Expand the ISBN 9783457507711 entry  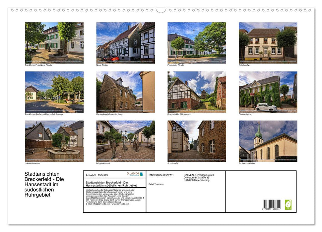[x=161, y=174]
